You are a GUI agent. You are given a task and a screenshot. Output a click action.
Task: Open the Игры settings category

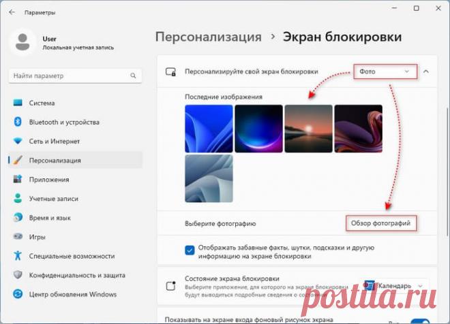(x=37, y=237)
